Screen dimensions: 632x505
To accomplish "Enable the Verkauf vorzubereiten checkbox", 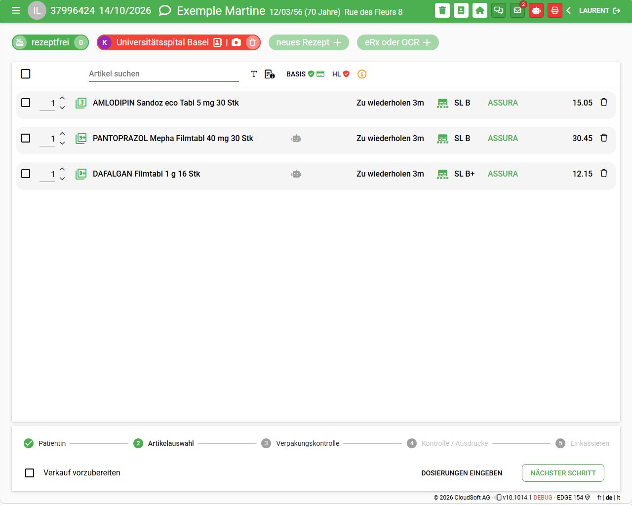I will (30, 473).
